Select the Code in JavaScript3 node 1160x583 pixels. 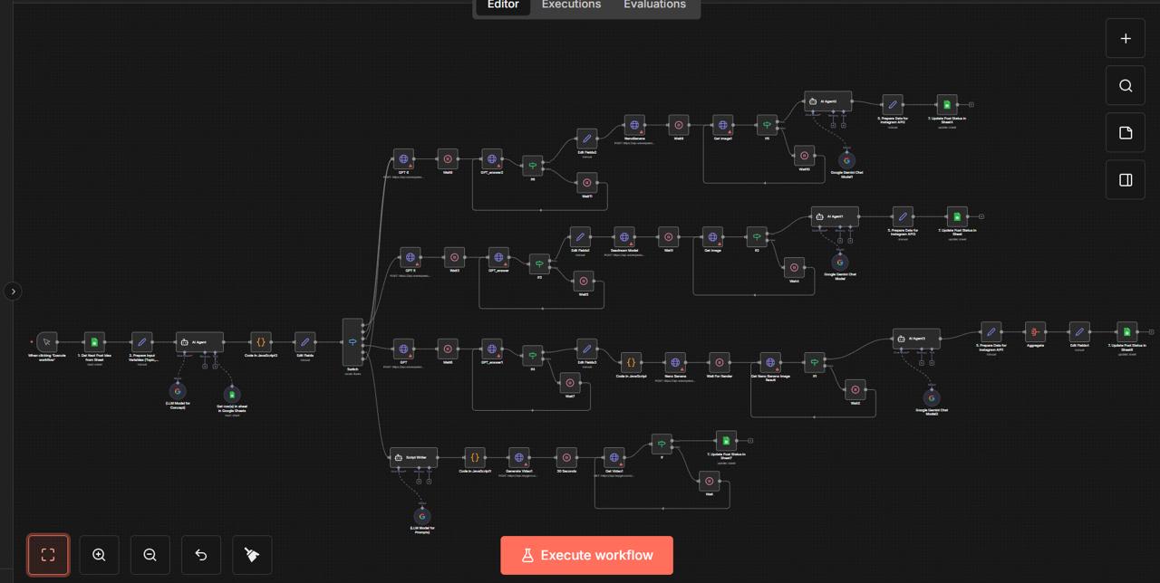(260, 341)
